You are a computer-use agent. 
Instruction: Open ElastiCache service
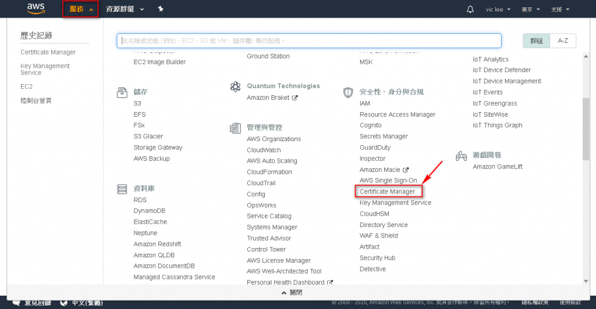150,222
